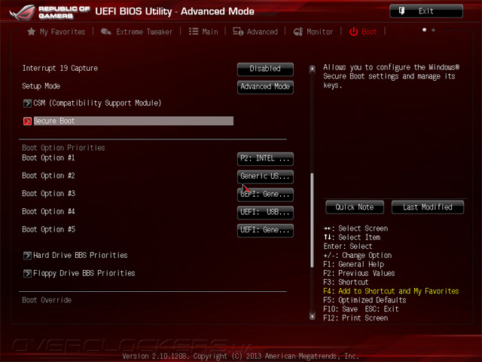Click the Main list icon

click(x=194, y=32)
